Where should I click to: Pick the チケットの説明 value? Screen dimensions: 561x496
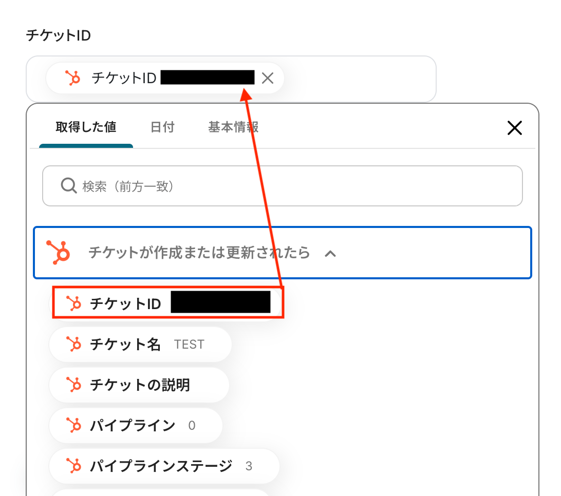[x=139, y=385]
